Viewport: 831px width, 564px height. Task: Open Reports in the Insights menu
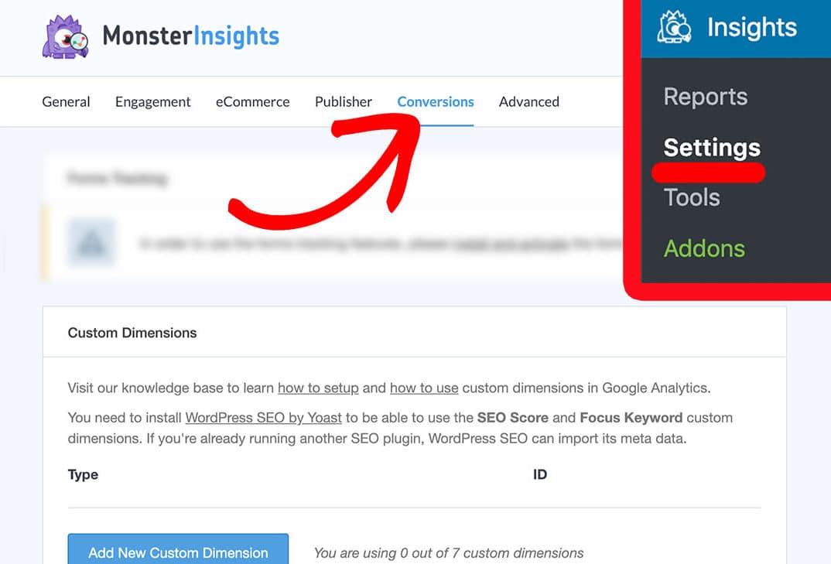706,97
